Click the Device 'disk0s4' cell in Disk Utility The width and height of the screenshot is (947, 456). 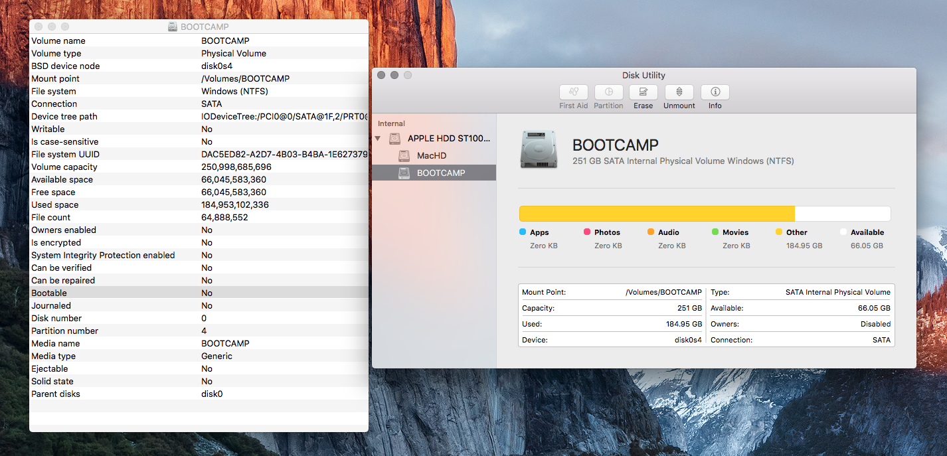(688, 341)
